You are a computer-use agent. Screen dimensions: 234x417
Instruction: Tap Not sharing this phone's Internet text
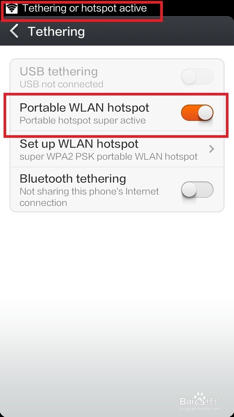pos(89,191)
